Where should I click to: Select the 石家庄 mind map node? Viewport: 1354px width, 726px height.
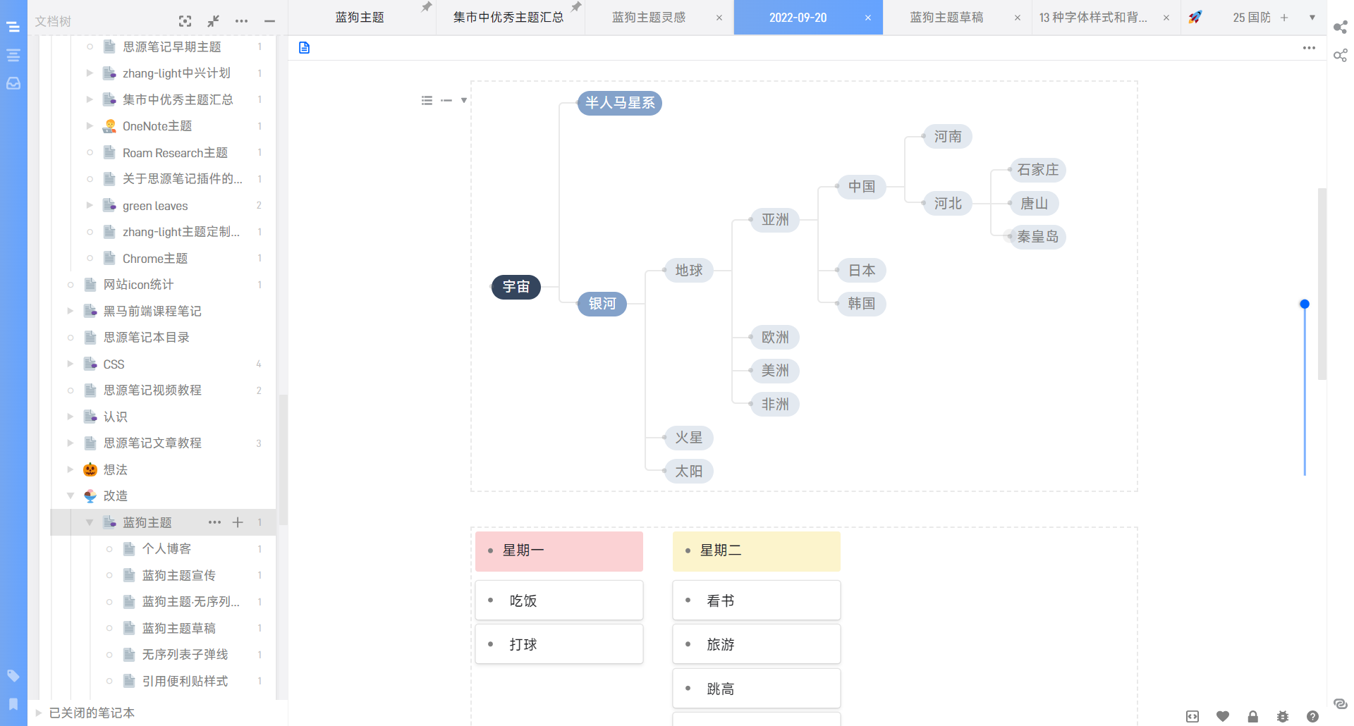tap(1038, 170)
